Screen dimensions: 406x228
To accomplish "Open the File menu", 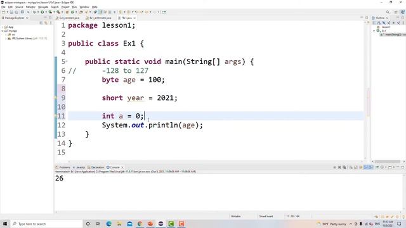I will click(x=3, y=7).
